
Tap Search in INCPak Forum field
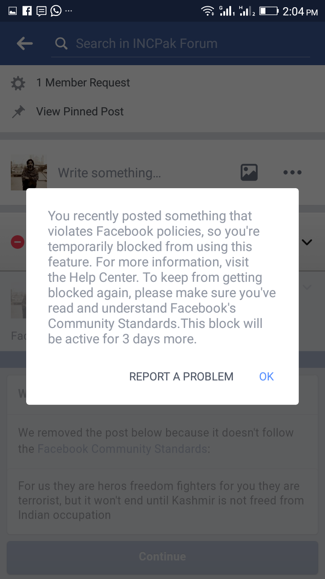click(181, 44)
